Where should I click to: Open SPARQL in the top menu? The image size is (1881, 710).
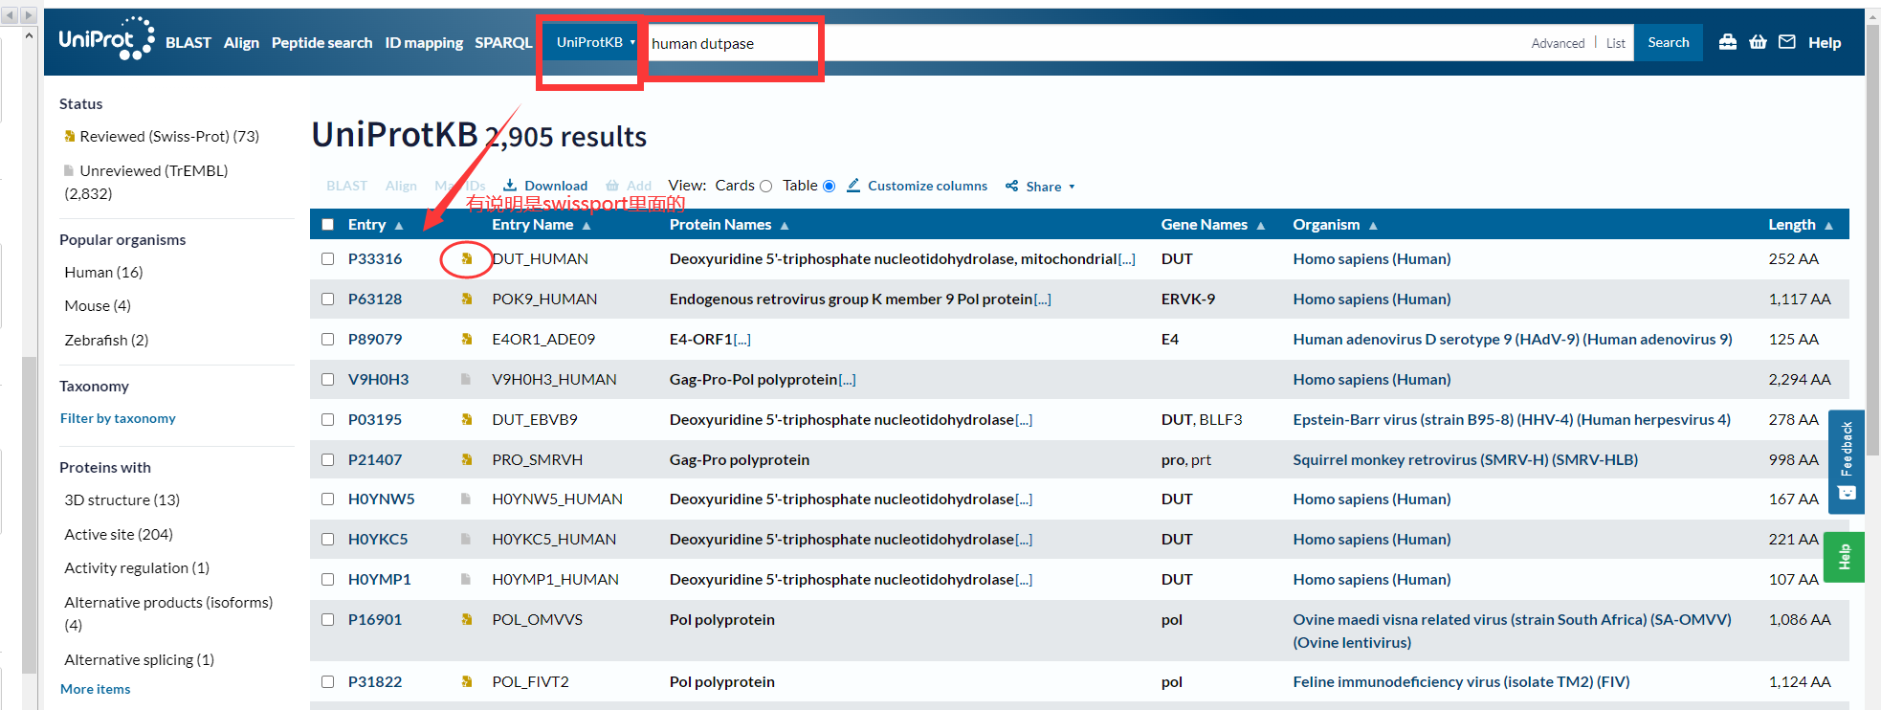(x=503, y=42)
